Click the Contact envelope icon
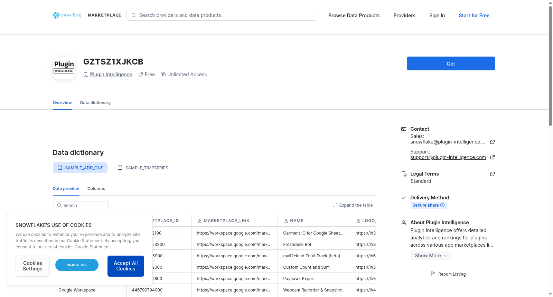 click(404, 129)
